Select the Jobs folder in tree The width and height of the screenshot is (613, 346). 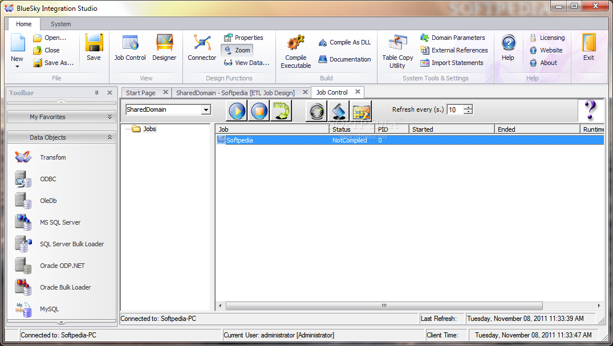tap(145, 129)
